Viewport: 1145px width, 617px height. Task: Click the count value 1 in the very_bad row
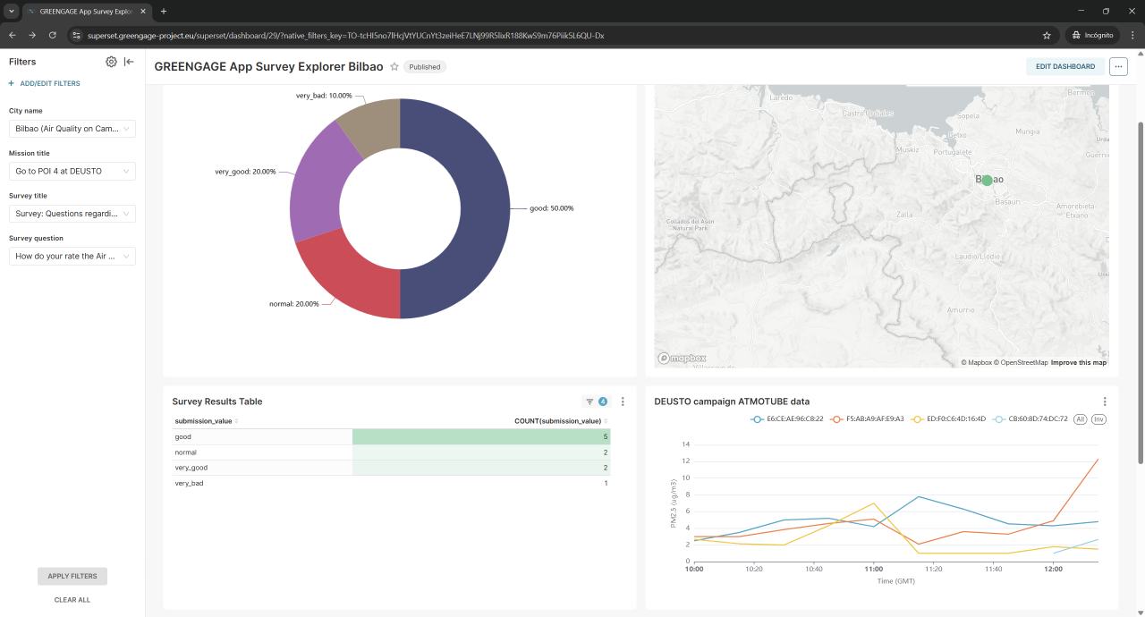click(x=606, y=483)
